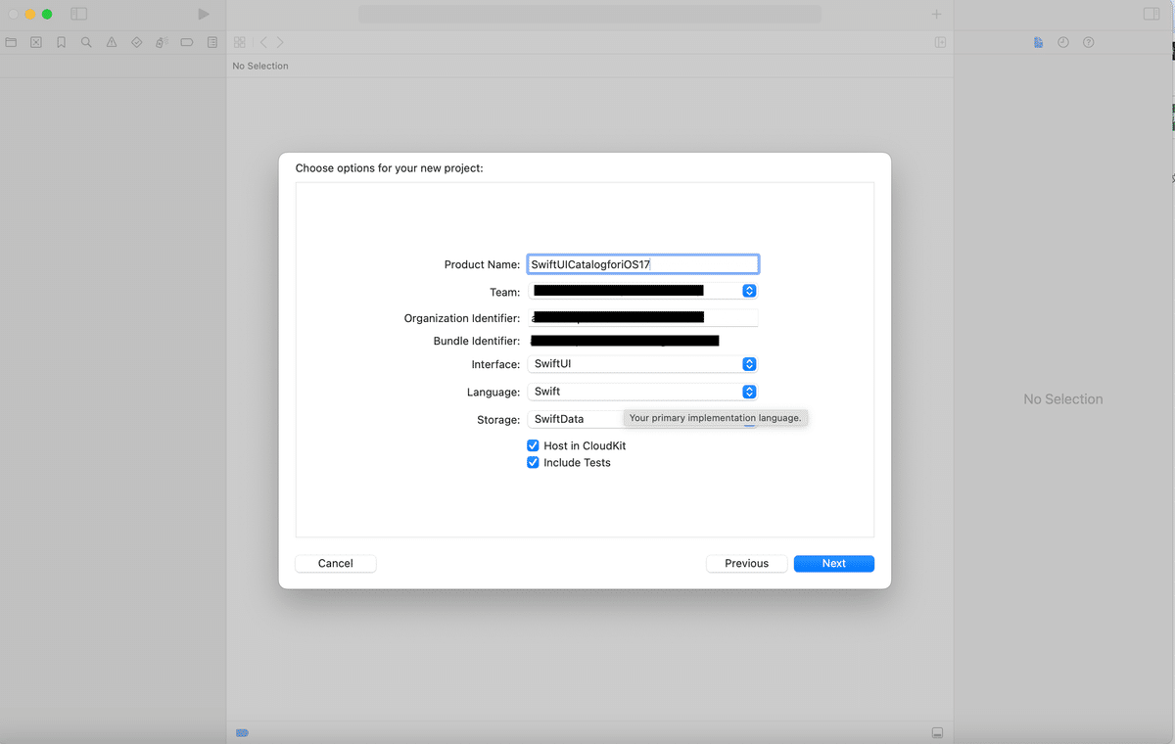Open the Bookmark navigator
The height and width of the screenshot is (744, 1175).
point(61,43)
